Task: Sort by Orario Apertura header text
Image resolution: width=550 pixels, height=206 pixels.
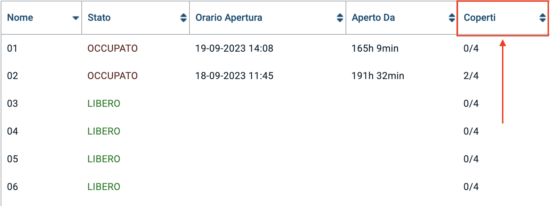Action: point(229,18)
